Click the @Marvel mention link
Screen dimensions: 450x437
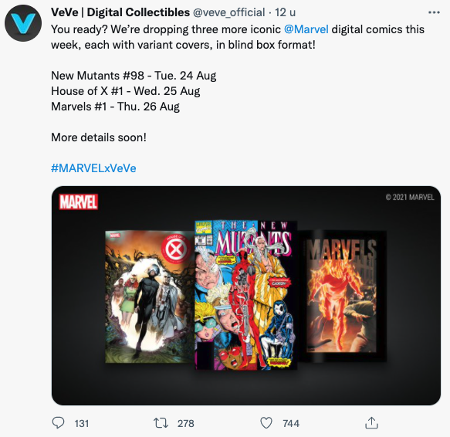306,29
